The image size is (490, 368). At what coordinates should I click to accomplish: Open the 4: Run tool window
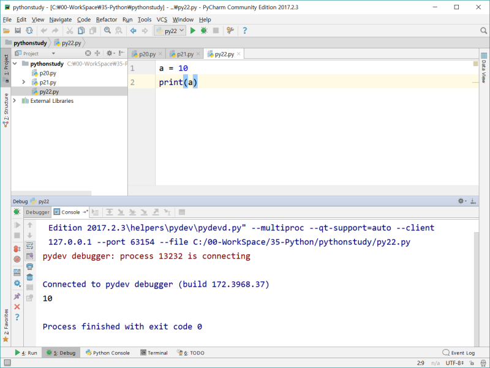coord(26,353)
